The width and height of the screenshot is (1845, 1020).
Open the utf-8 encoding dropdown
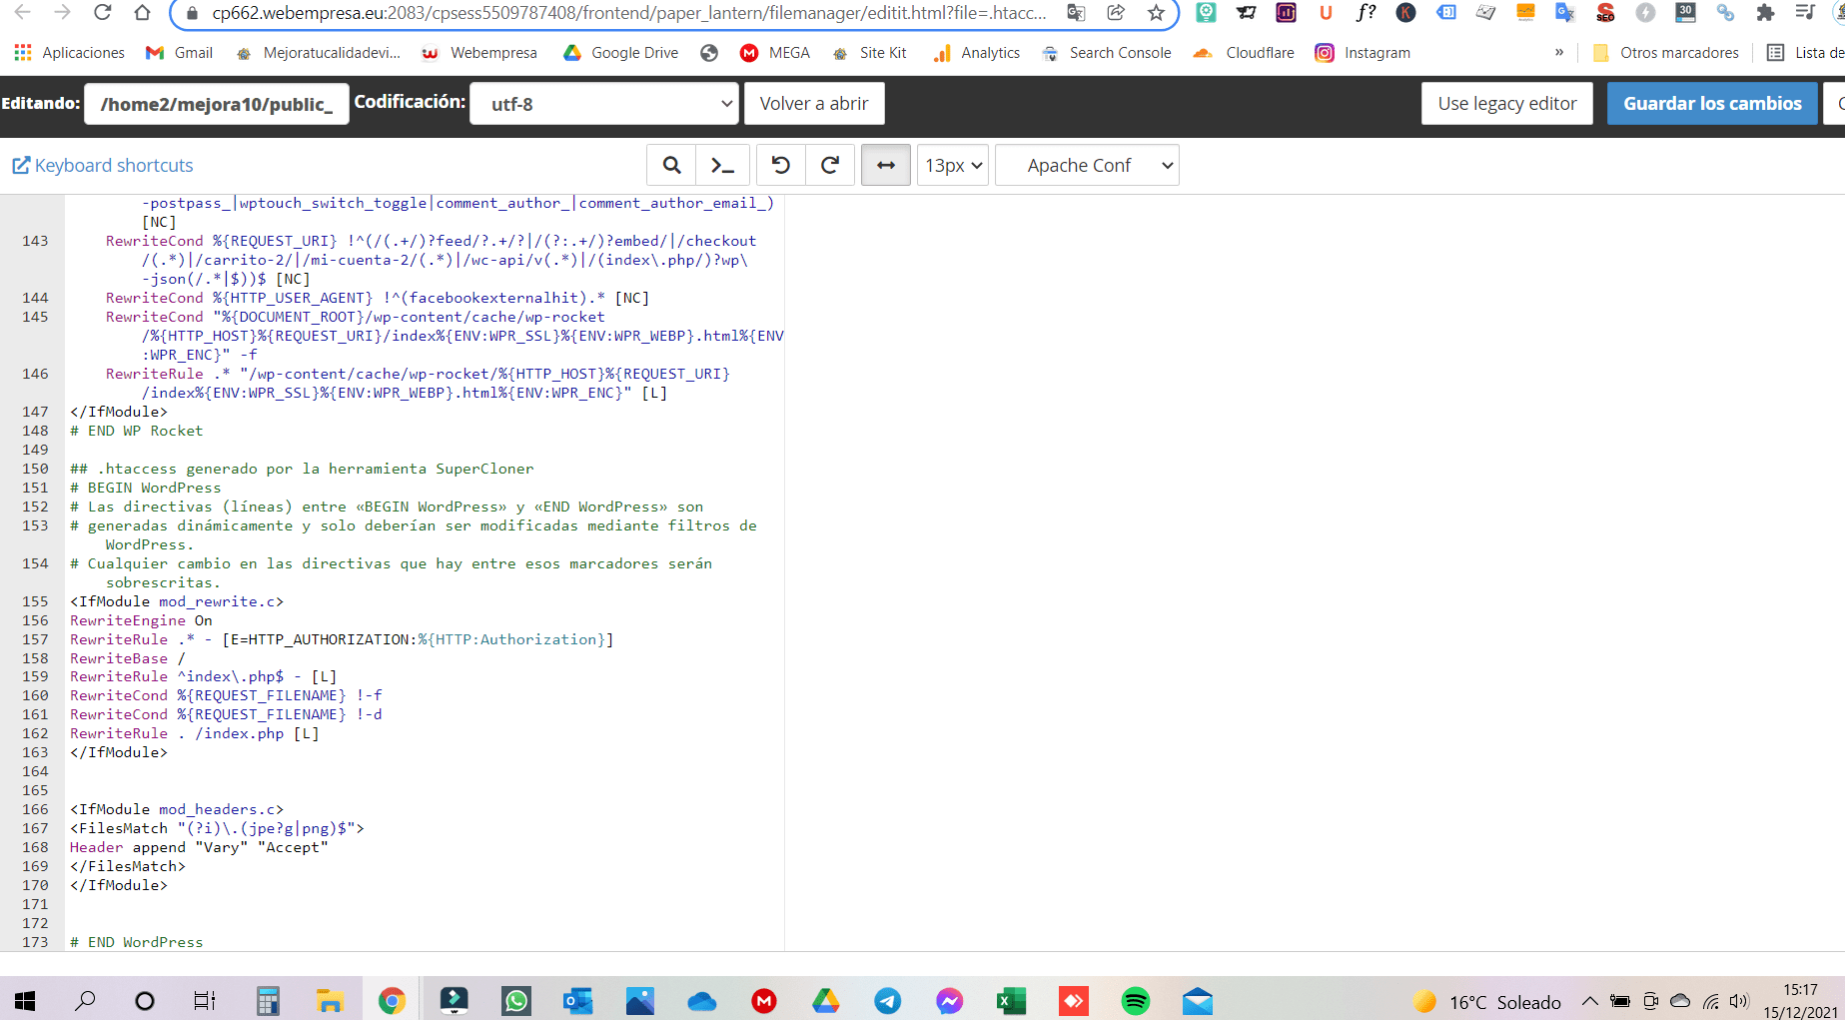(x=604, y=104)
